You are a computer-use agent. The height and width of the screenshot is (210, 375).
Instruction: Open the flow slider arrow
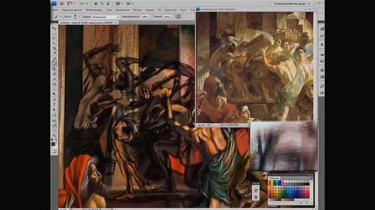172,17
